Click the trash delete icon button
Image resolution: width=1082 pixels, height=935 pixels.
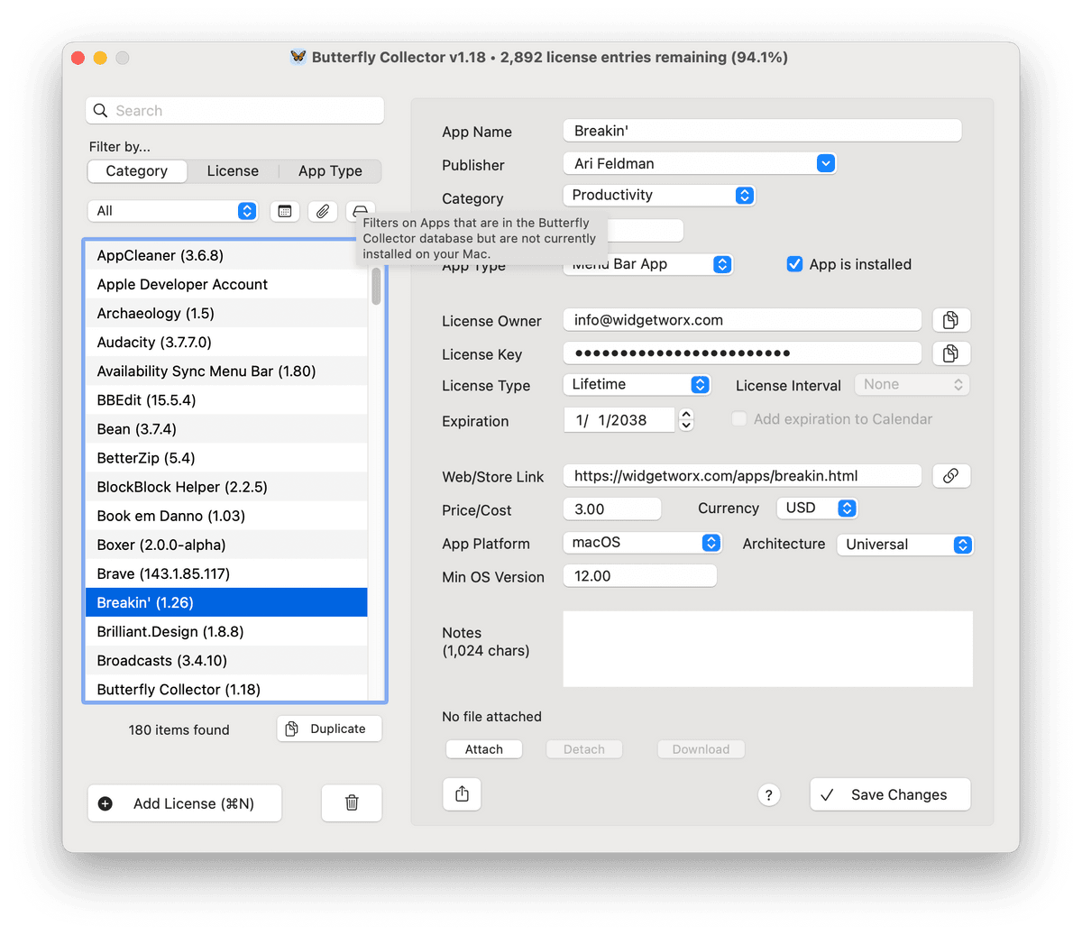click(352, 802)
